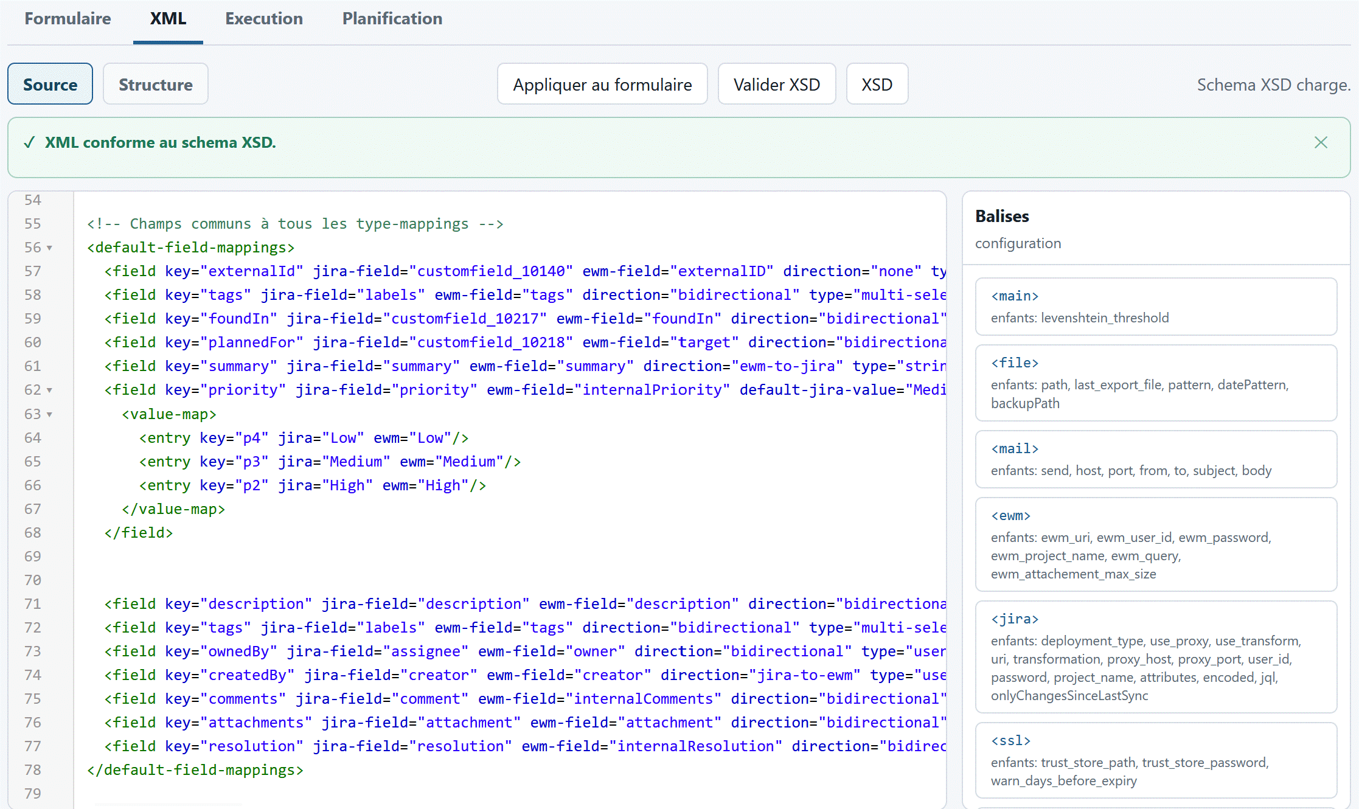Click the entry key="p2" line
Screen dimensions: 1359x809
point(313,485)
